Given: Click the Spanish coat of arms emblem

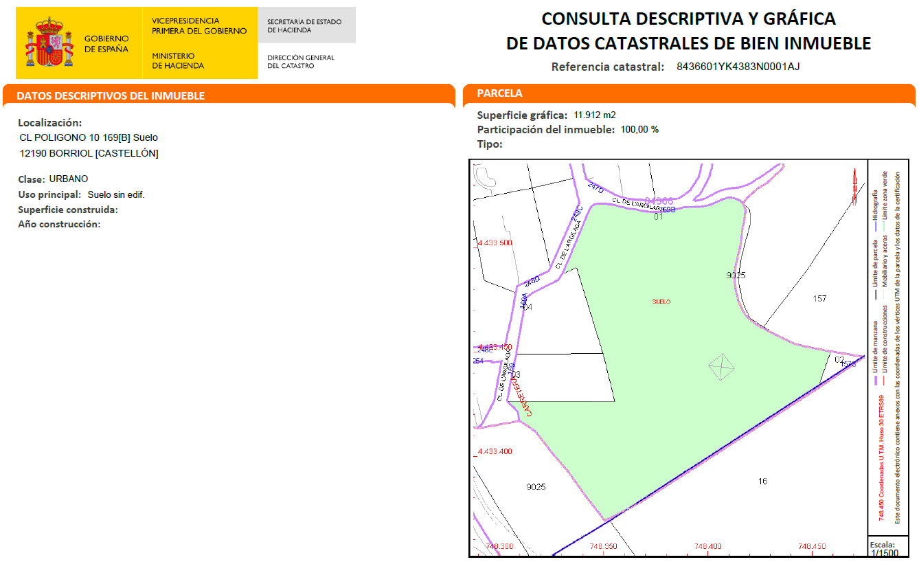Looking at the screenshot, I should point(49,43).
